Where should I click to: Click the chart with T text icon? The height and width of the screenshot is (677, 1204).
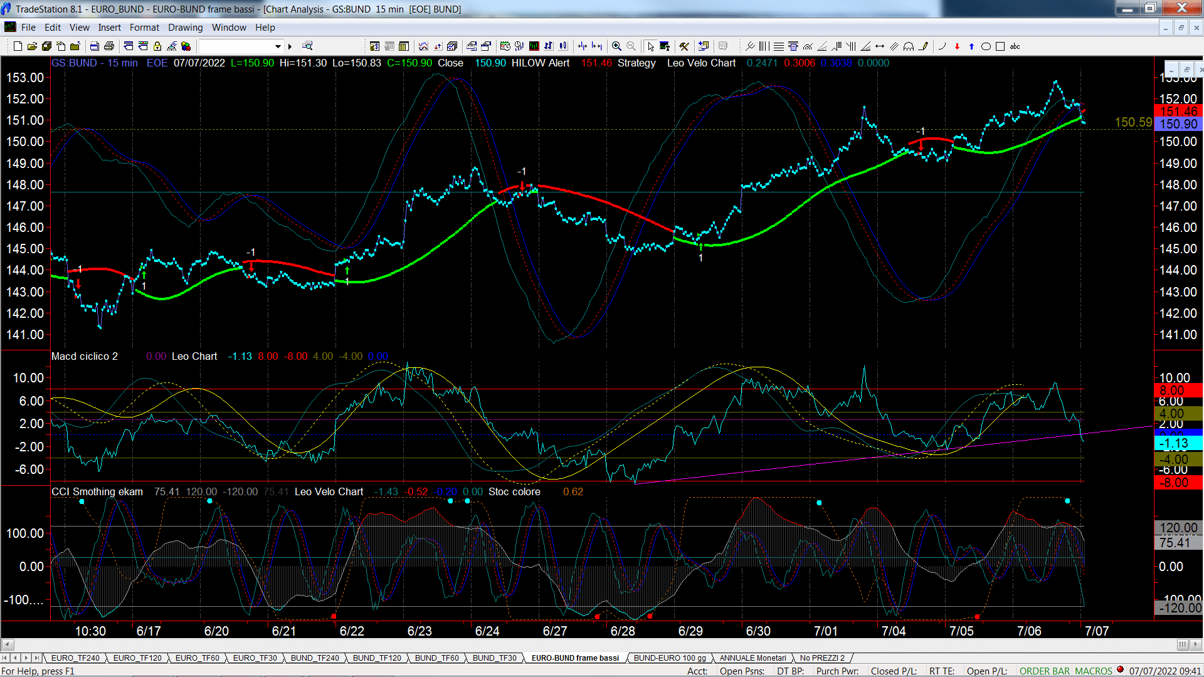click(x=665, y=46)
